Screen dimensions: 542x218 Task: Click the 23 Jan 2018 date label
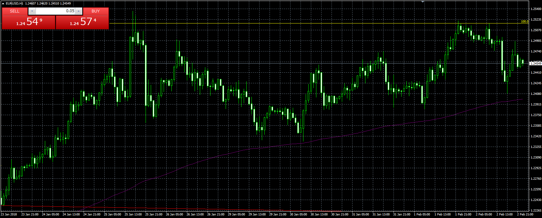pos(9,214)
